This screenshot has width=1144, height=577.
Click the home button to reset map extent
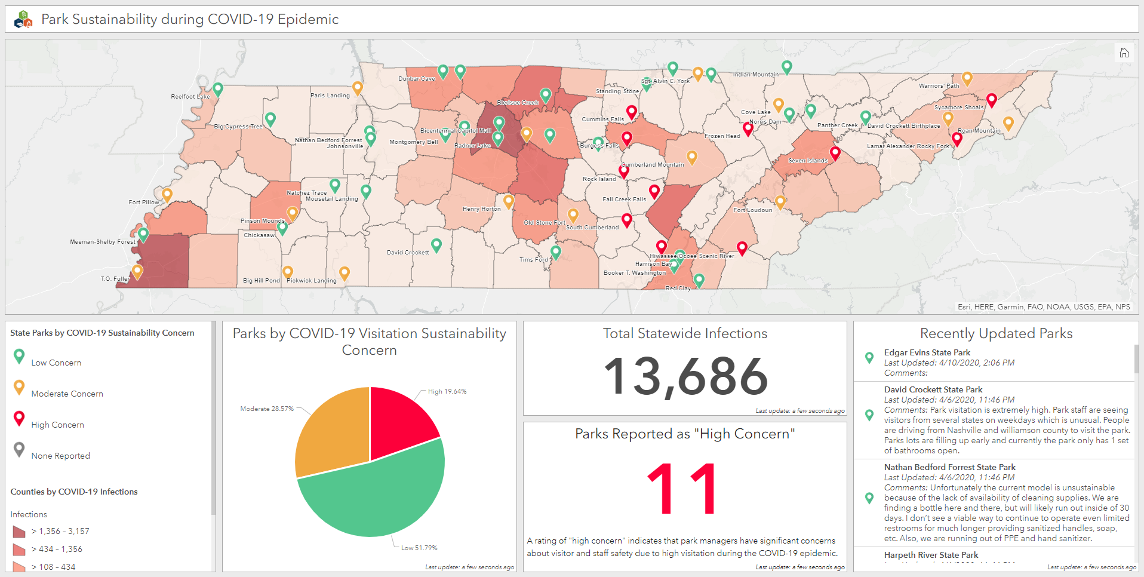pos(1124,53)
